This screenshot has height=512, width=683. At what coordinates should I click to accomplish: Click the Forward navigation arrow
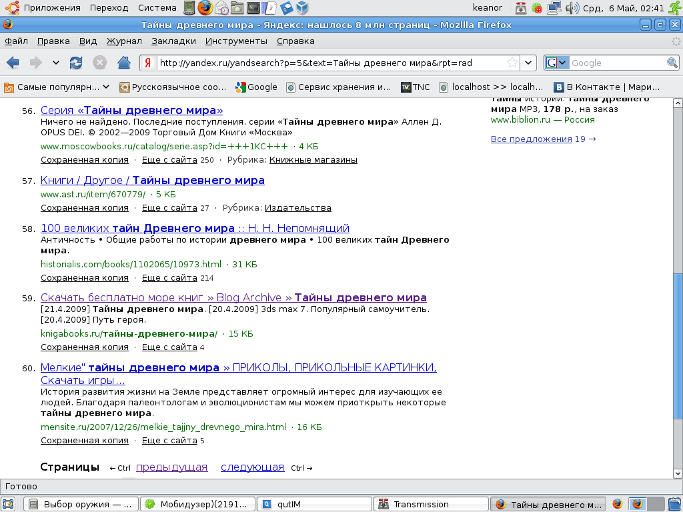[36, 63]
